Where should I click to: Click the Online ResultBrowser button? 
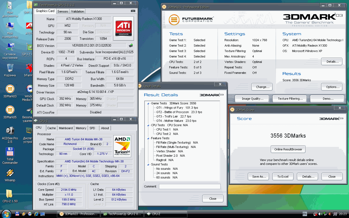288,149
